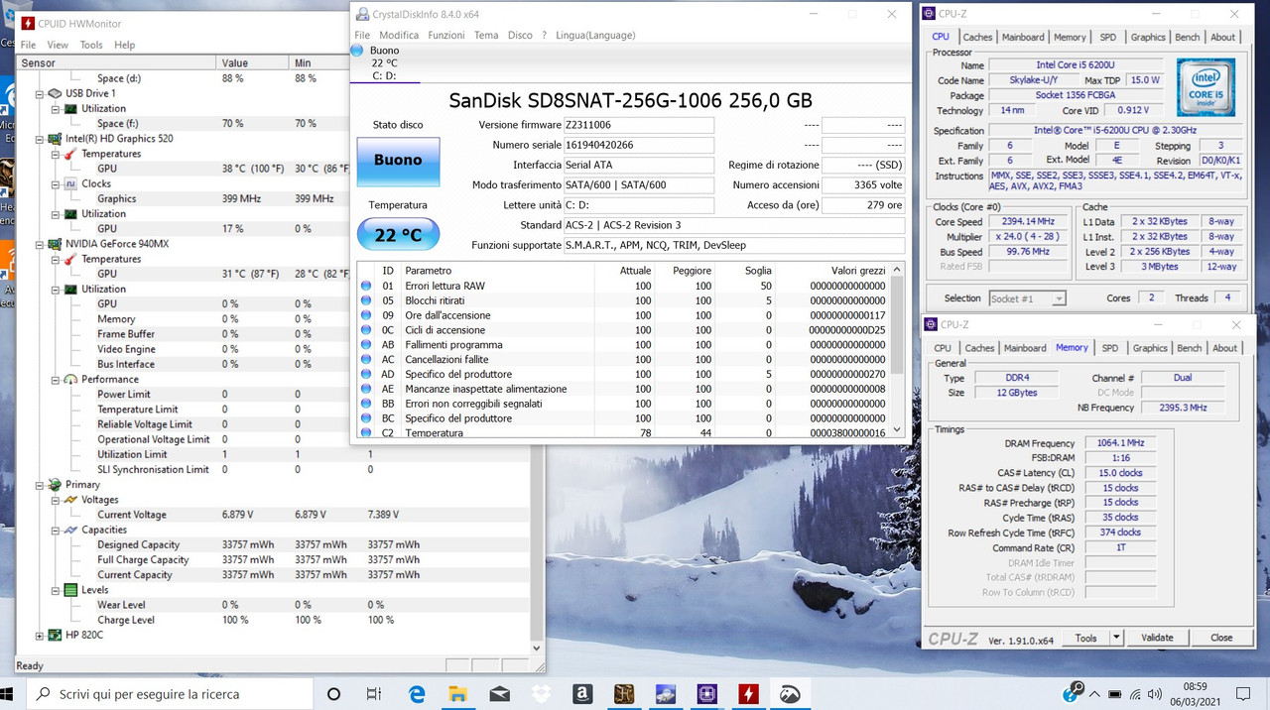Image resolution: width=1270 pixels, height=710 pixels.
Task: Collapse the Performance node in HWMonitor
Action: (x=56, y=379)
